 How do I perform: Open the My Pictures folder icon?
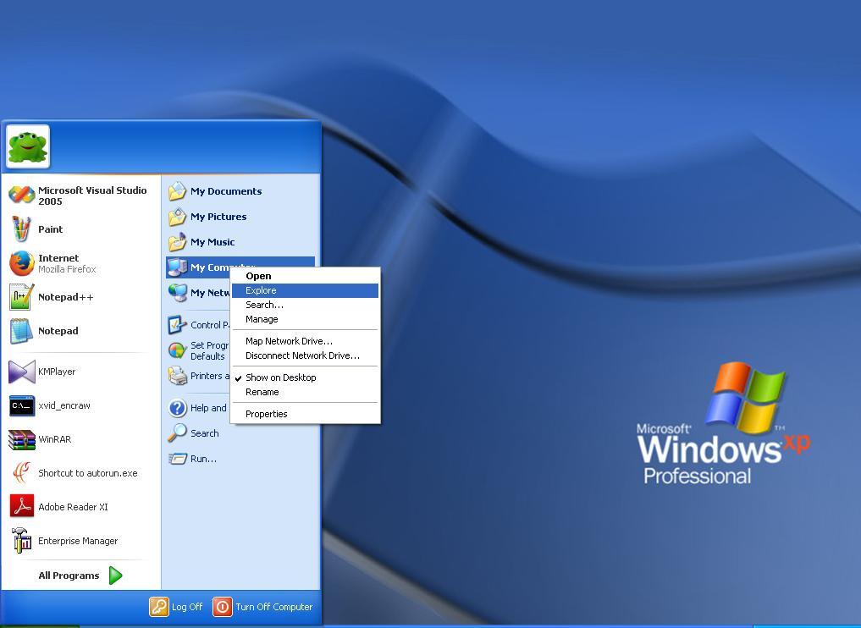coord(177,217)
